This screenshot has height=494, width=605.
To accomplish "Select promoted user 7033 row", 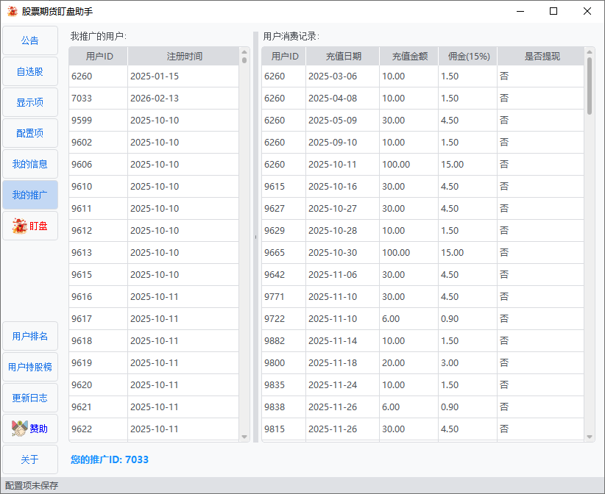I will [x=154, y=99].
